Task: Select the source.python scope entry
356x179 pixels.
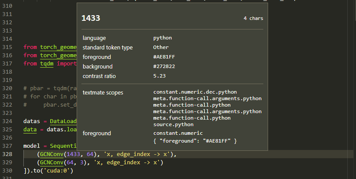Action: (173, 124)
